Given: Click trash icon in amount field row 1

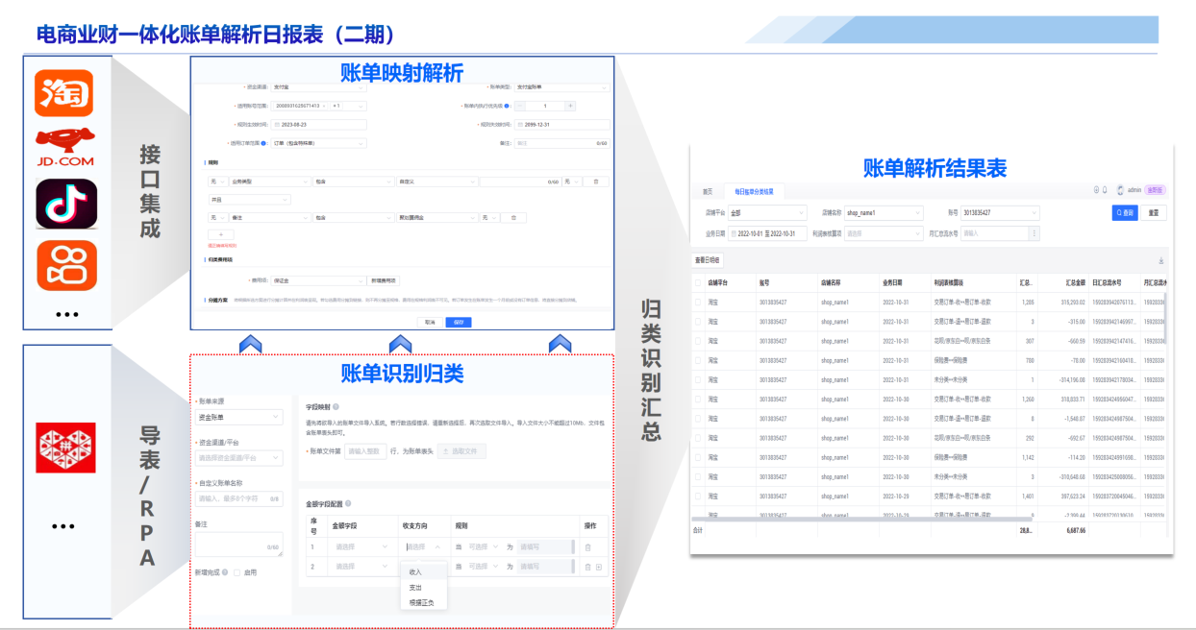Looking at the screenshot, I should 588,547.
